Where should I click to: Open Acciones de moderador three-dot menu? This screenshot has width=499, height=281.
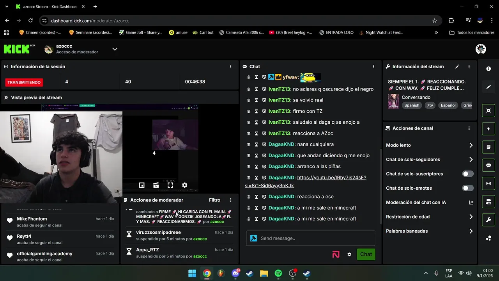pos(231,200)
